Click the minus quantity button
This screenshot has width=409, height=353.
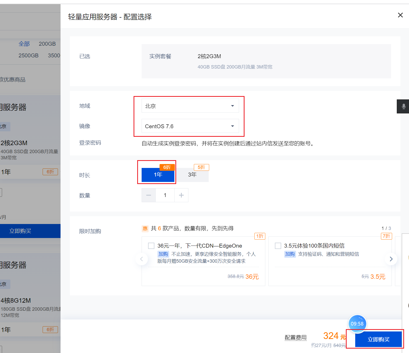point(149,195)
